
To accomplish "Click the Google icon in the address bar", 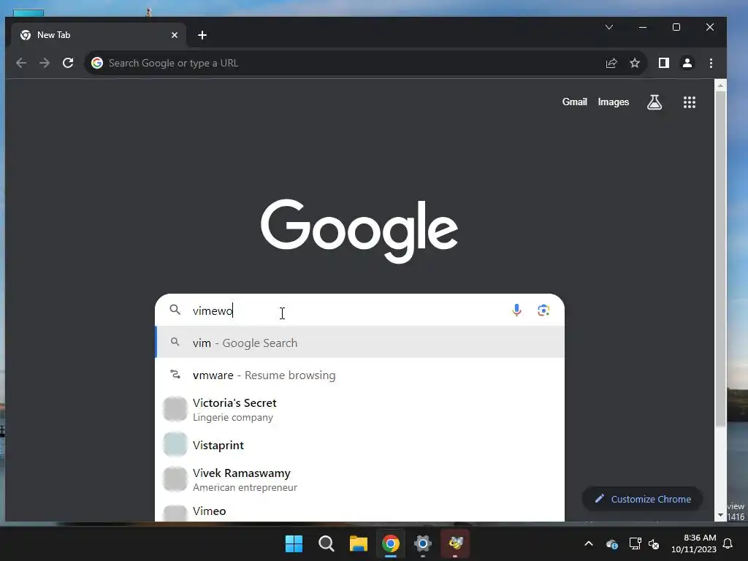I will click(97, 63).
